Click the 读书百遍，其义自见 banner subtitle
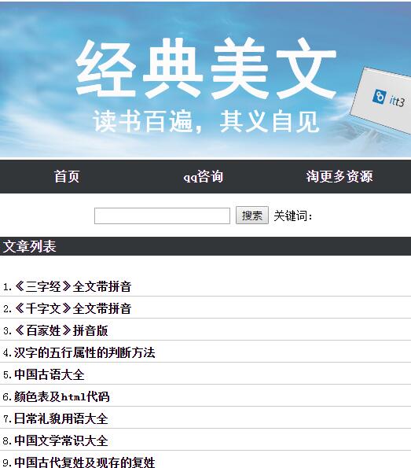This screenshot has height=468, width=411. pos(206,121)
